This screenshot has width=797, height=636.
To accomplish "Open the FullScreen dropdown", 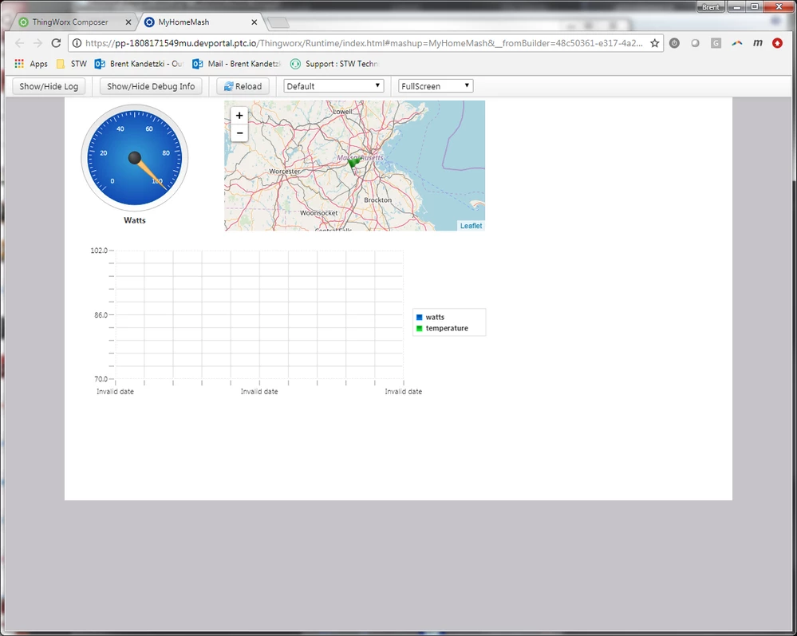I will click(x=436, y=86).
